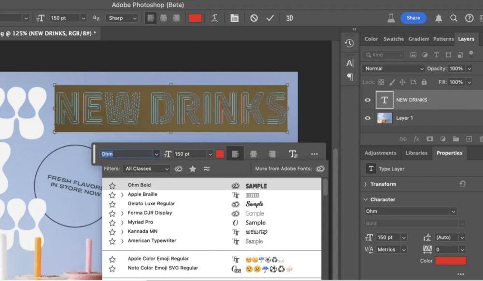Switch to the Adjustments tab
The height and width of the screenshot is (281, 483).
coord(380,153)
